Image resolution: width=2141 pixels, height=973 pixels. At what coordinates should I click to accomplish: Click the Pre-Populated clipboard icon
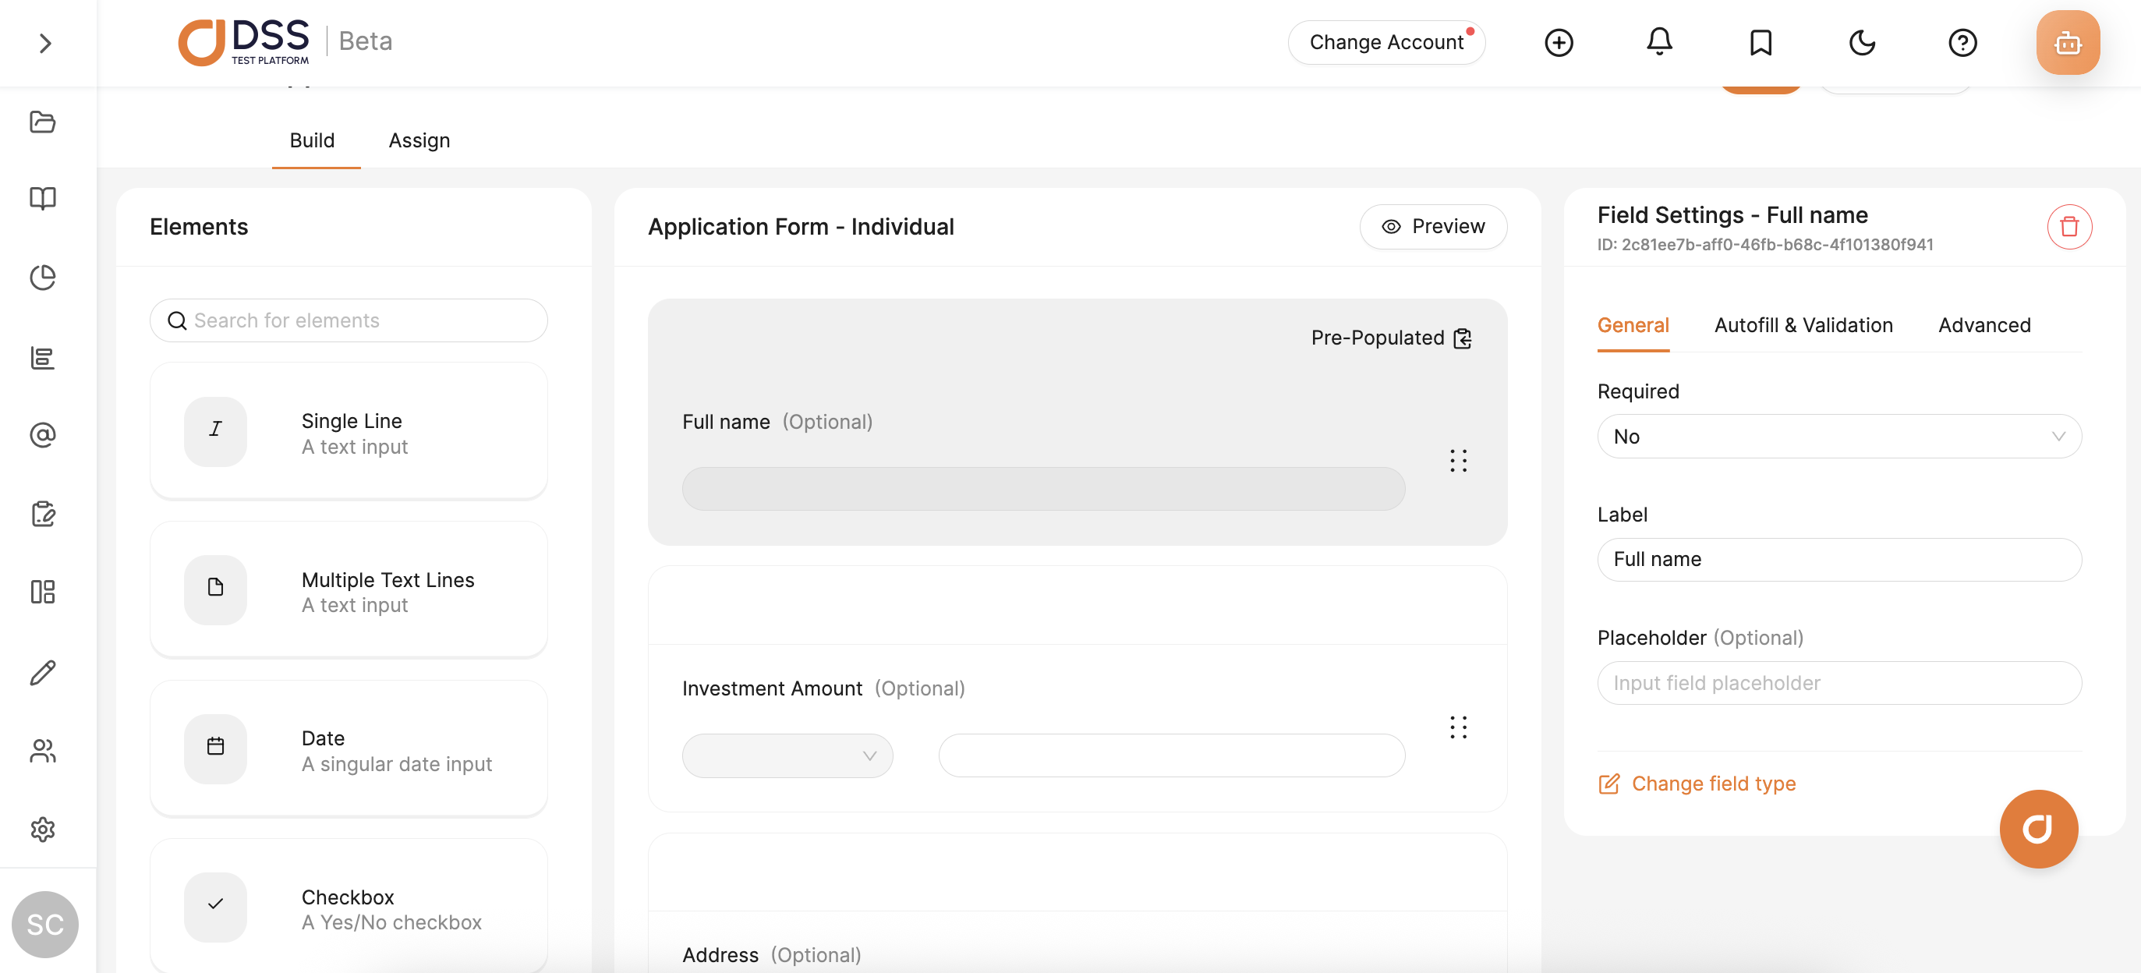1463,338
